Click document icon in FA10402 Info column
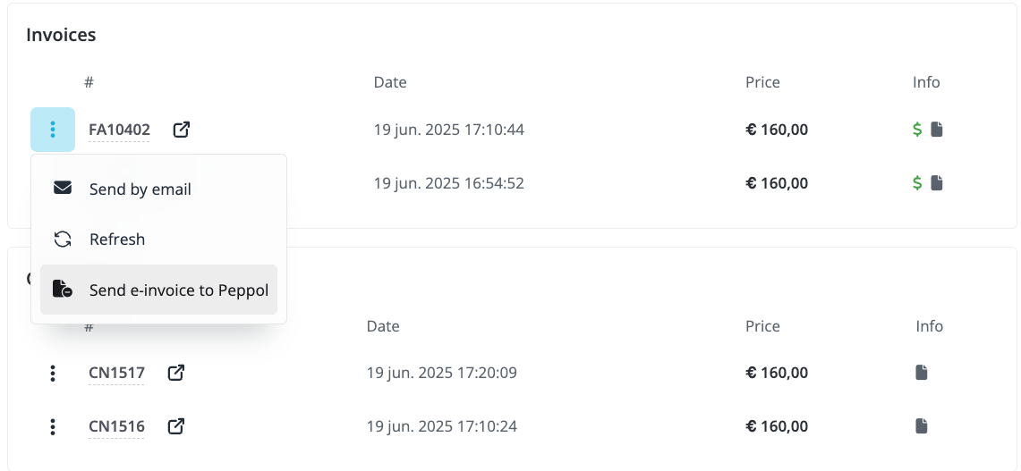 pos(936,130)
